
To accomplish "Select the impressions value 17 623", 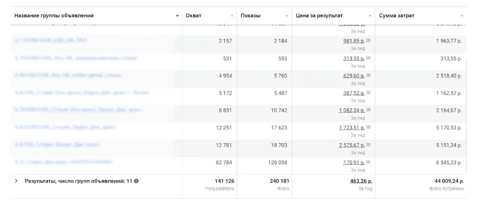I will tap(280, 127).
